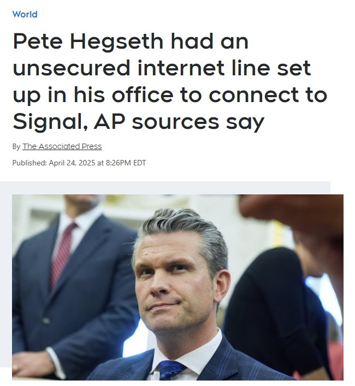Viewport: 355px width, 386px height.
Task: Click the "Pete Hegseth had an" headline line
Action: [x=131, y=41]
